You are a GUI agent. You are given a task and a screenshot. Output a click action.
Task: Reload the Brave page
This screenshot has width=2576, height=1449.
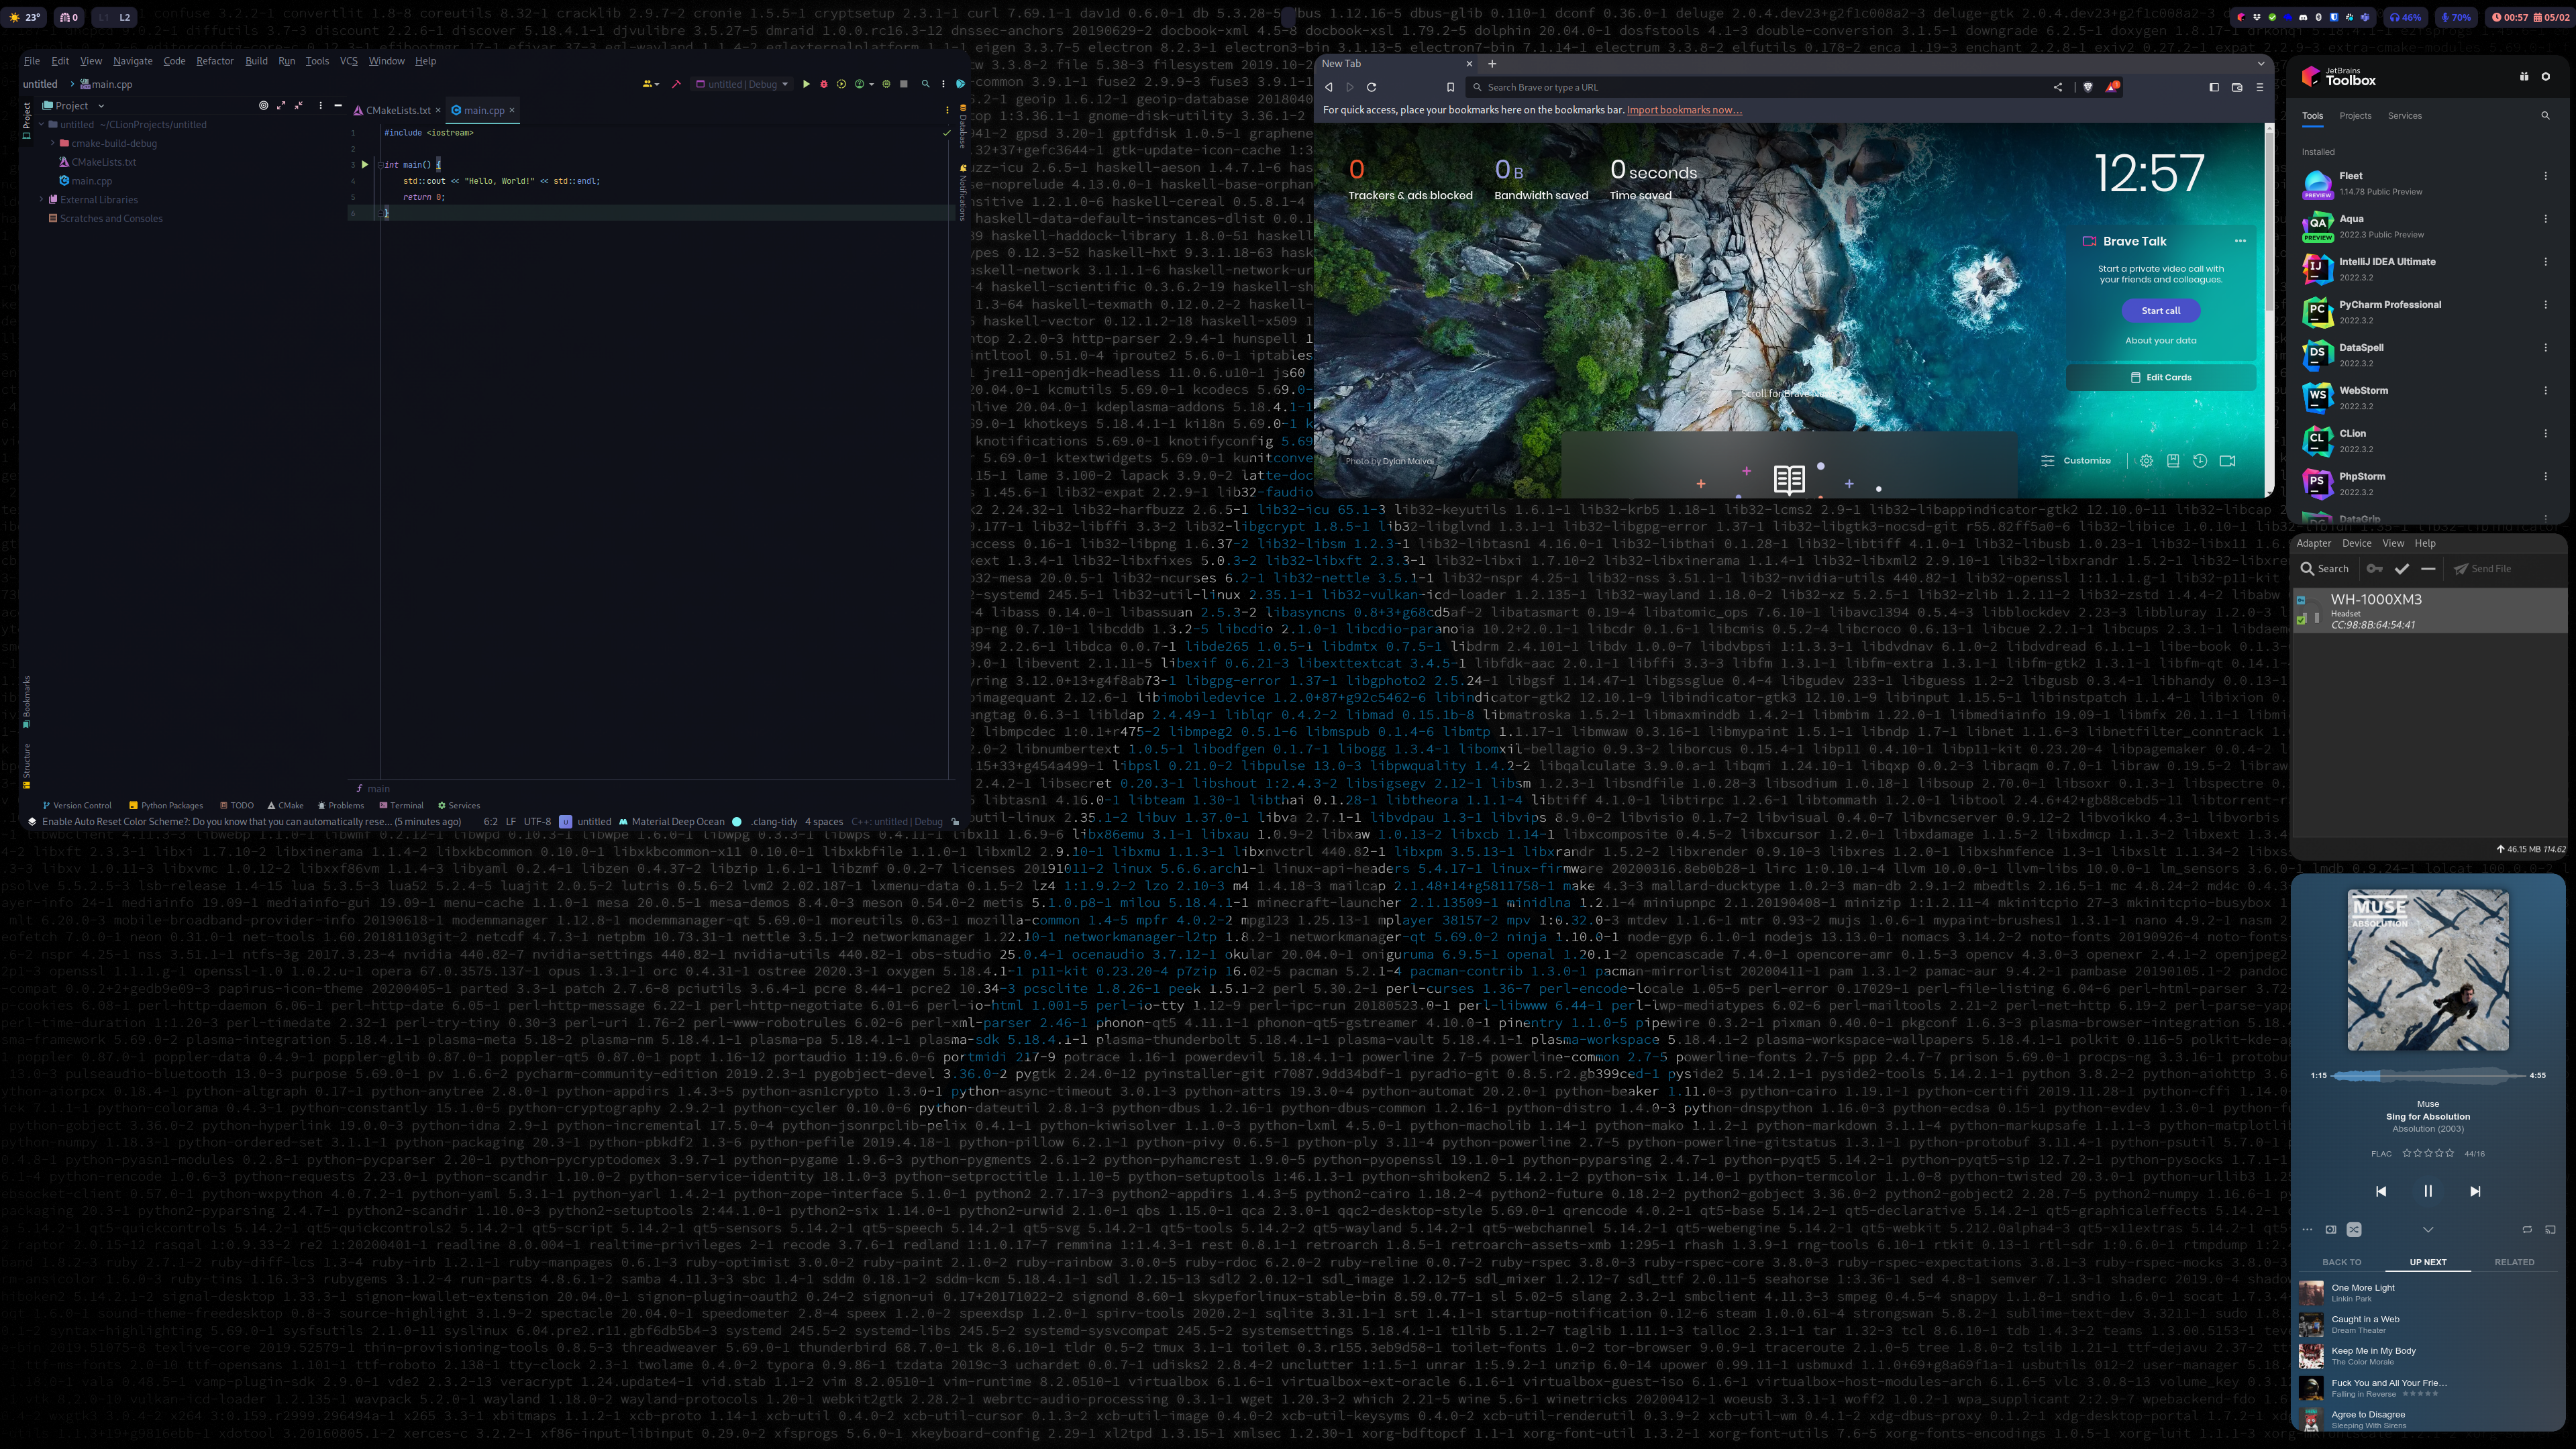click(1371, 87)
